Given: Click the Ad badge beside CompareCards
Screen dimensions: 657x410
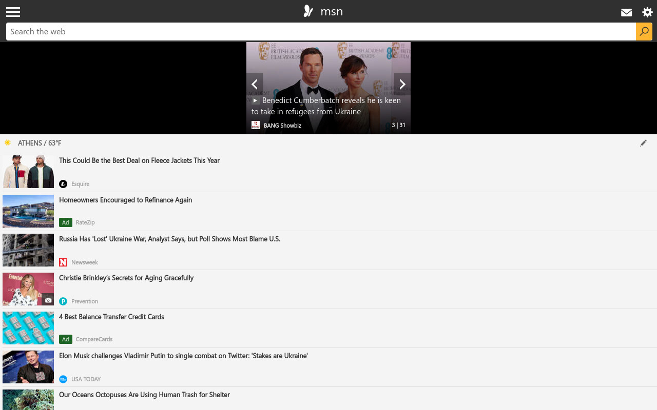Looking at the screenshot, I should click(x=65, y=339).
